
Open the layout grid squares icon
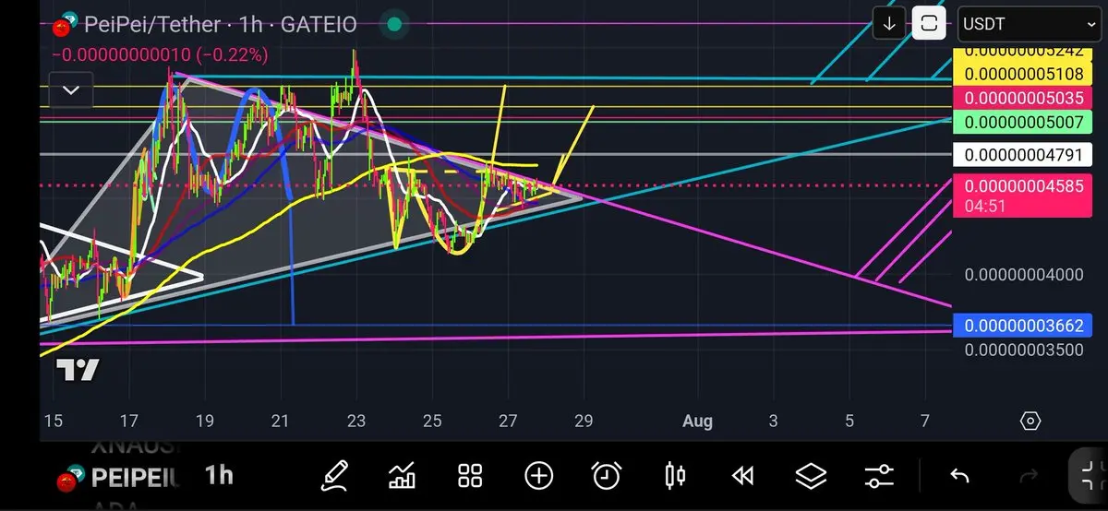point(471,476)
